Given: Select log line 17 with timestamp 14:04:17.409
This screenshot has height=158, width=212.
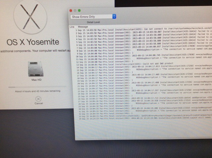Looking at the screenshot, I should pyautogui.click(x=144, y=75).
